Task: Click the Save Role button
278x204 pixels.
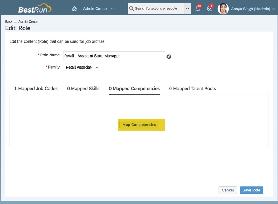Action: pyautogui.click(x=251, y=190)
